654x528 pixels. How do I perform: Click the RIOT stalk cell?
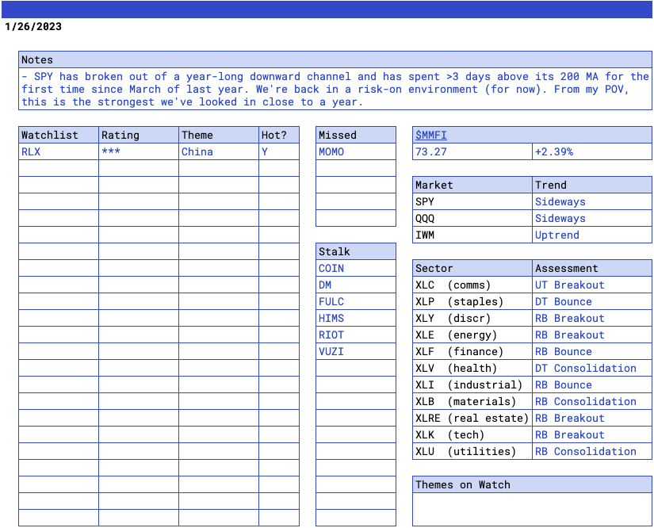coord(356,335)
